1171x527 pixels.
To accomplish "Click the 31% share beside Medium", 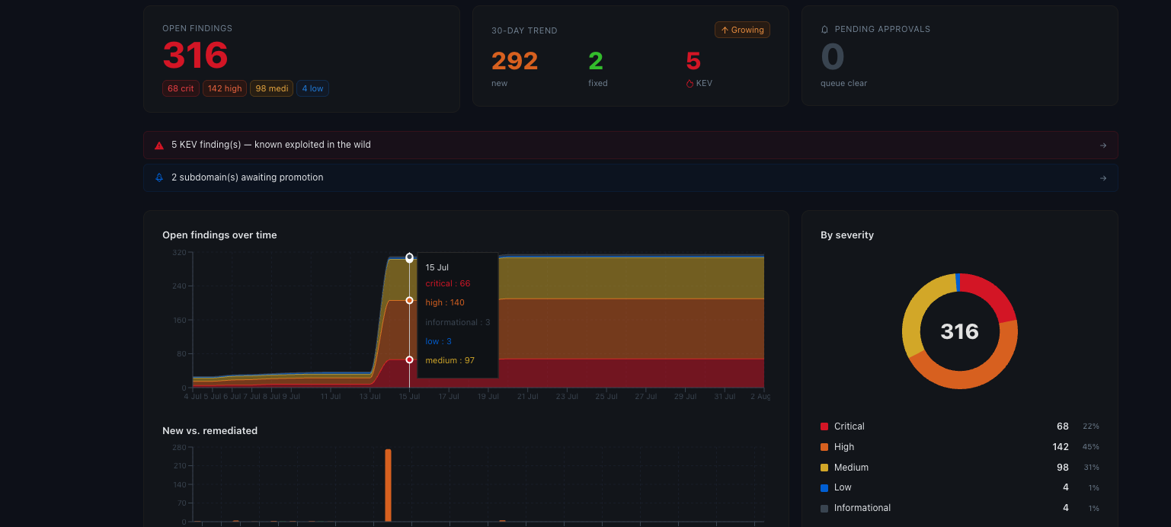I will (1091, 468).
